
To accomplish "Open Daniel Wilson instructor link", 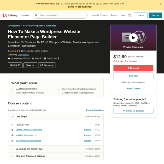I will coord(23,55).
